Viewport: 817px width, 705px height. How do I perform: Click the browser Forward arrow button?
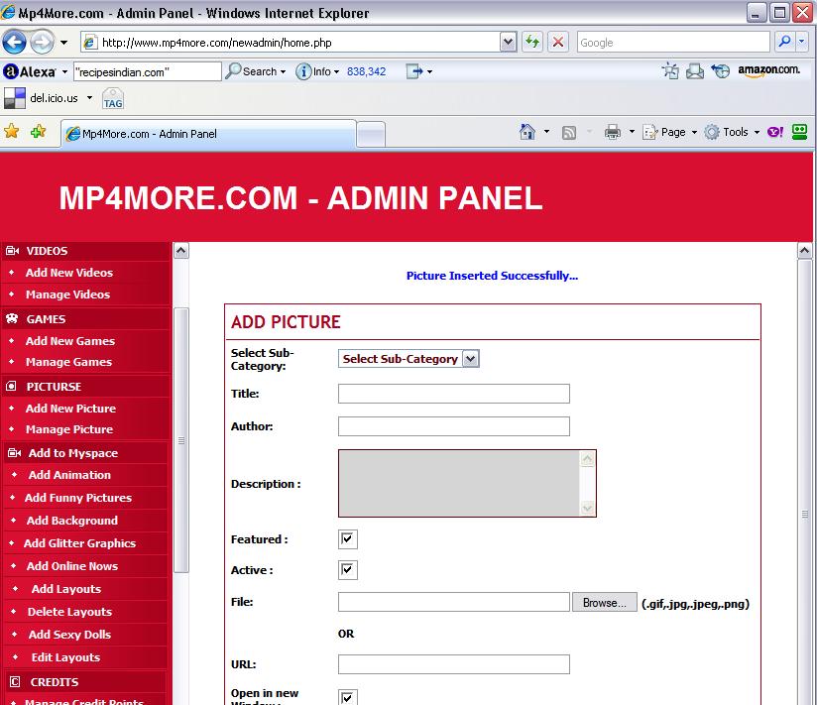click(x=43, y=42)
